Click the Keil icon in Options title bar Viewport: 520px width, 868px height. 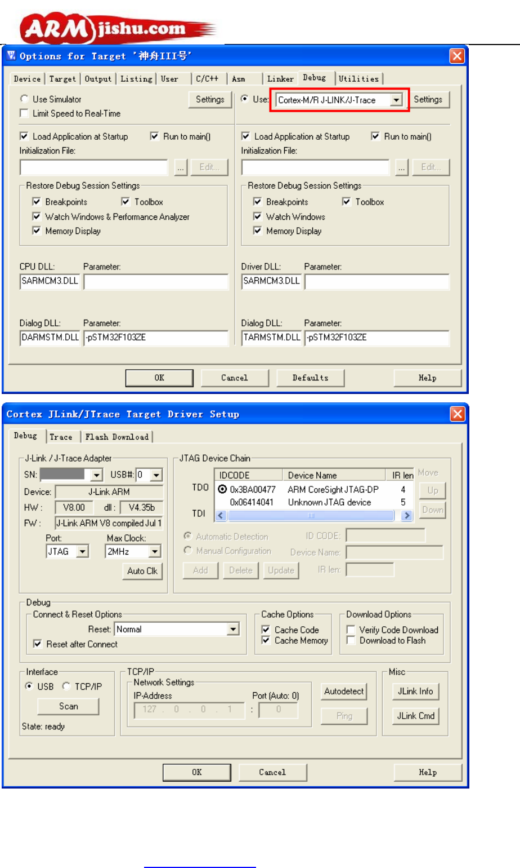pyautogui.click(x=11, y=55)
